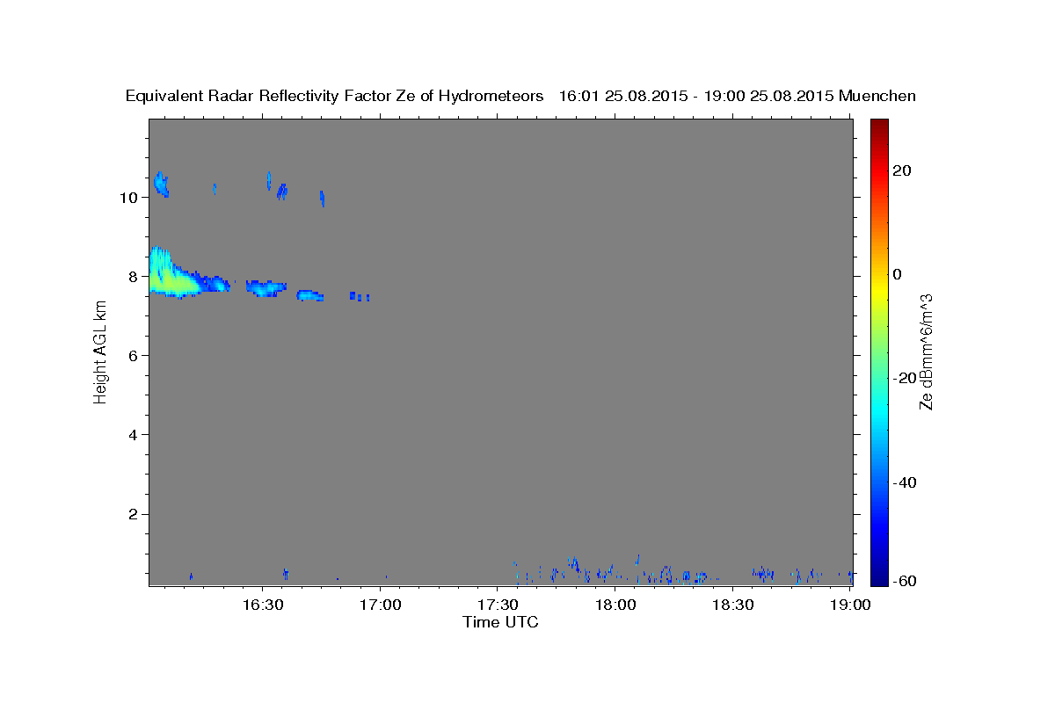Click the '17:30' time tick label

click(x=498, y=605)
